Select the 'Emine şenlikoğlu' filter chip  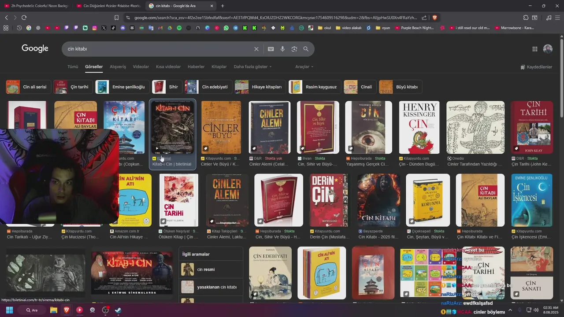pos(122,87)
